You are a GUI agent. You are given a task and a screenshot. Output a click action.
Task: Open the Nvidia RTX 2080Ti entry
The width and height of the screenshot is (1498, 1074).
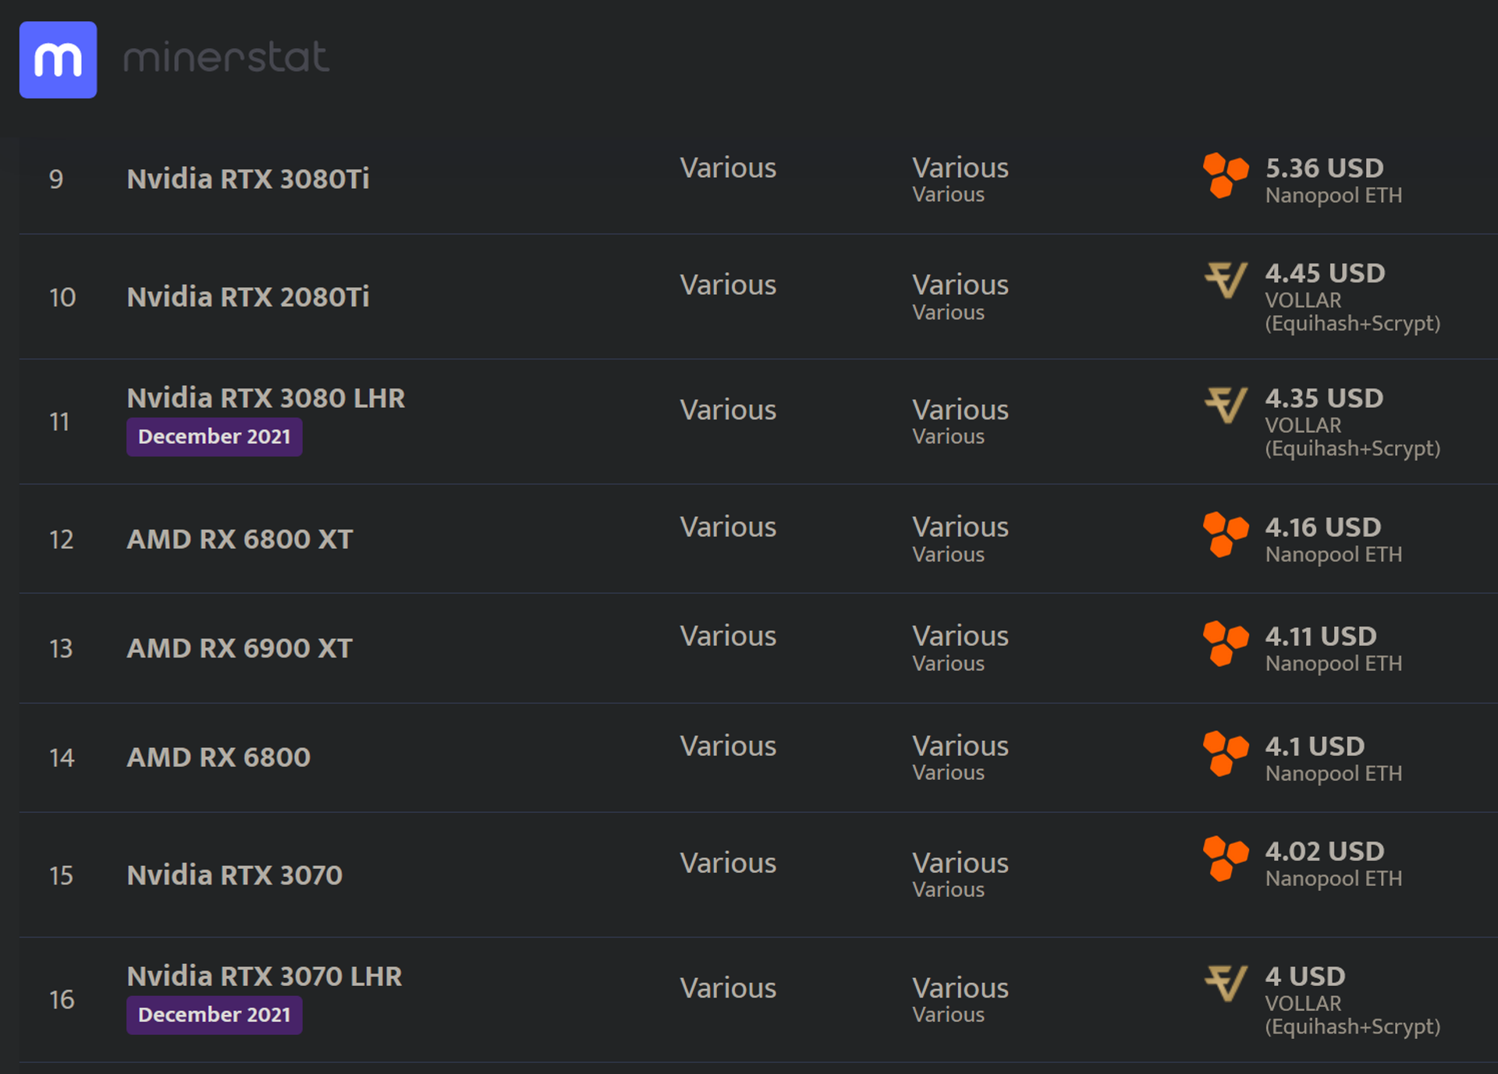click(x=248, y=296)
